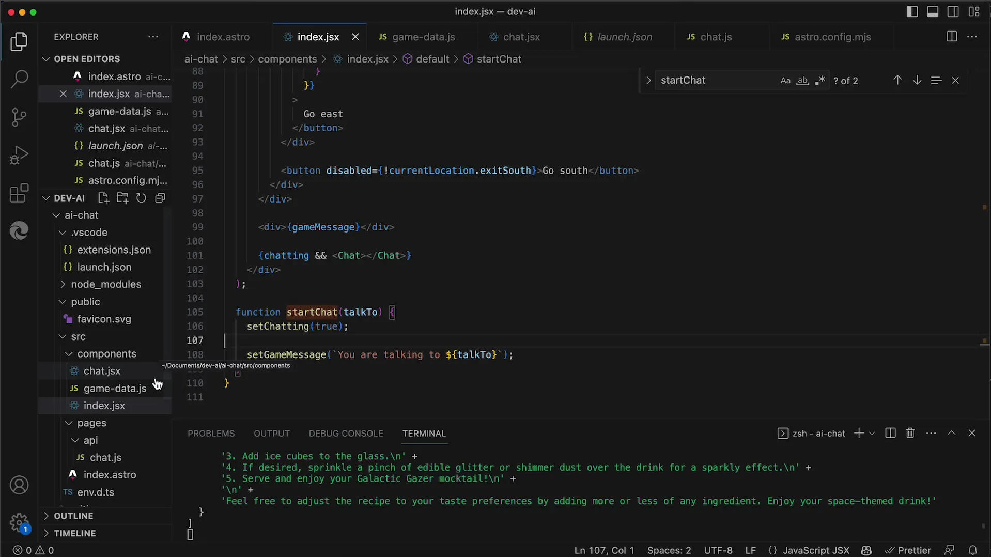Collapse the OPEN EDITORS section
The image size is (991, 557).
point(105,59)
